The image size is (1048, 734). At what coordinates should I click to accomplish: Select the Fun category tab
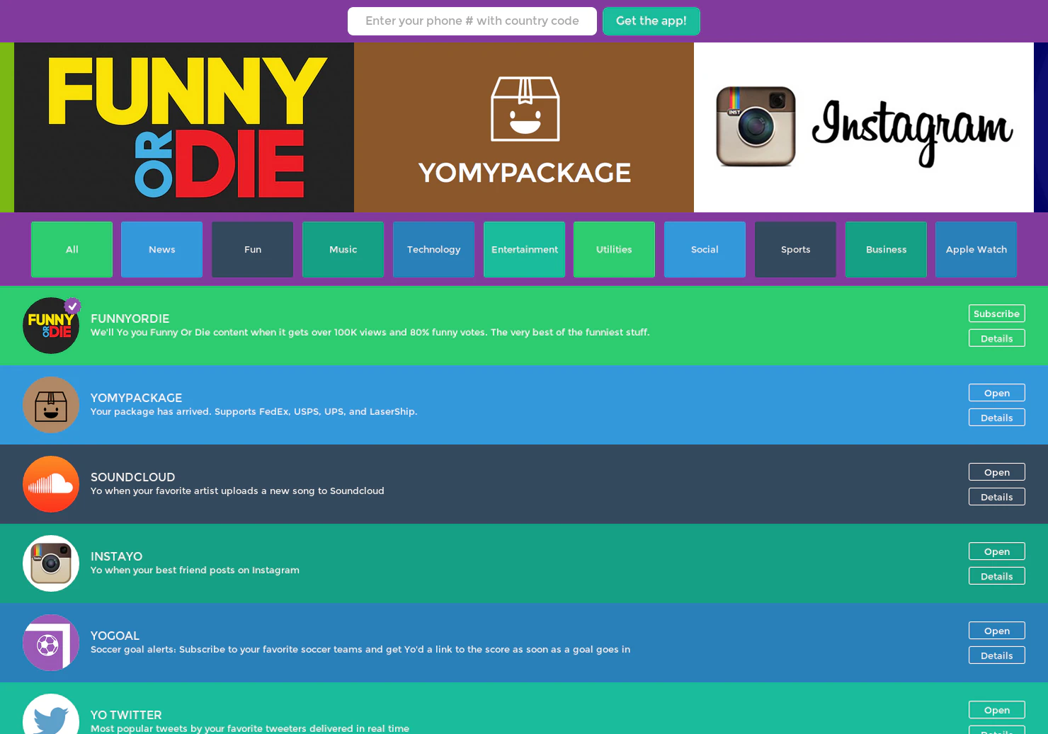253,249
